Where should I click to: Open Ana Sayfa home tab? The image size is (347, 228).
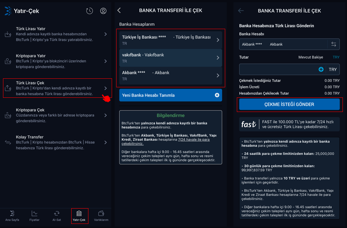(x=12, y=216)
